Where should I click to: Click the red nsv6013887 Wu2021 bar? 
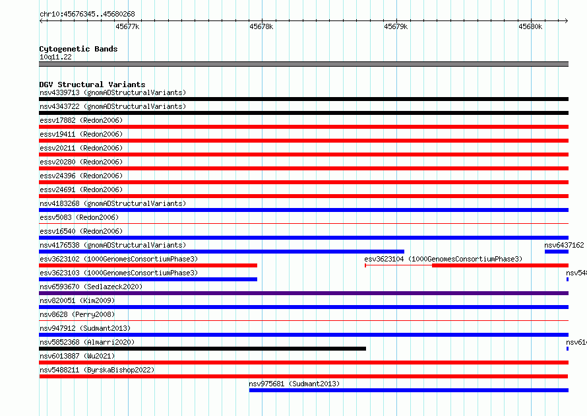tap(303, 363)
